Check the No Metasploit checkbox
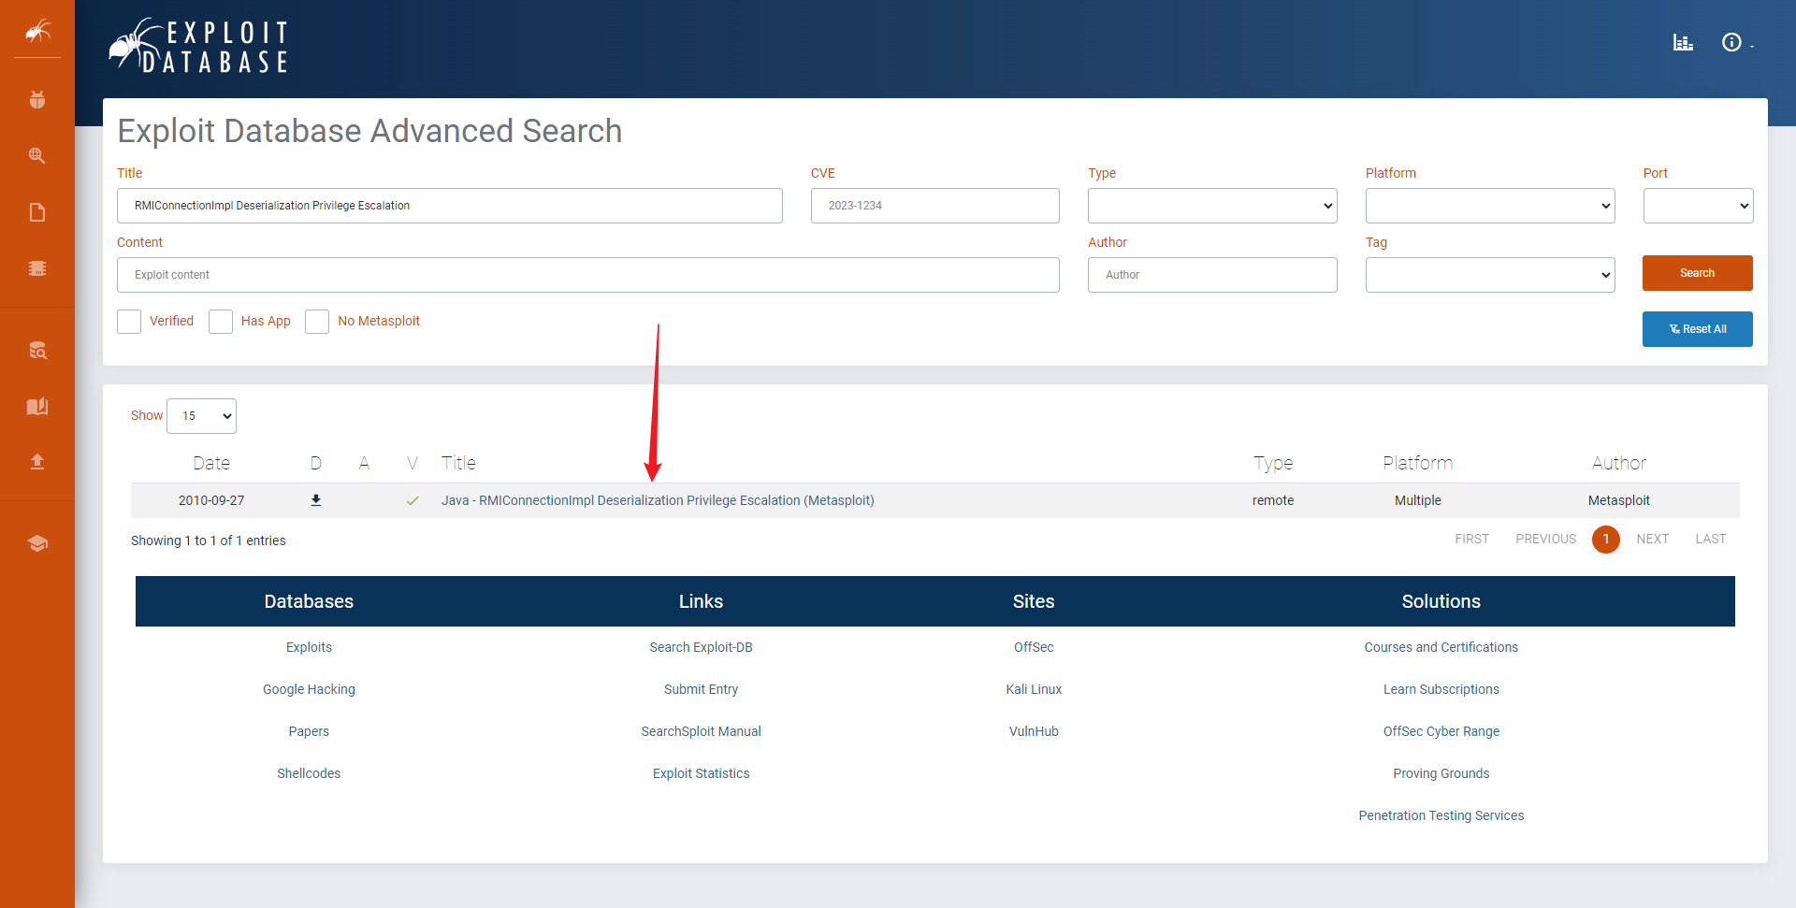1796x908 pixels. (x=317, y=322)
